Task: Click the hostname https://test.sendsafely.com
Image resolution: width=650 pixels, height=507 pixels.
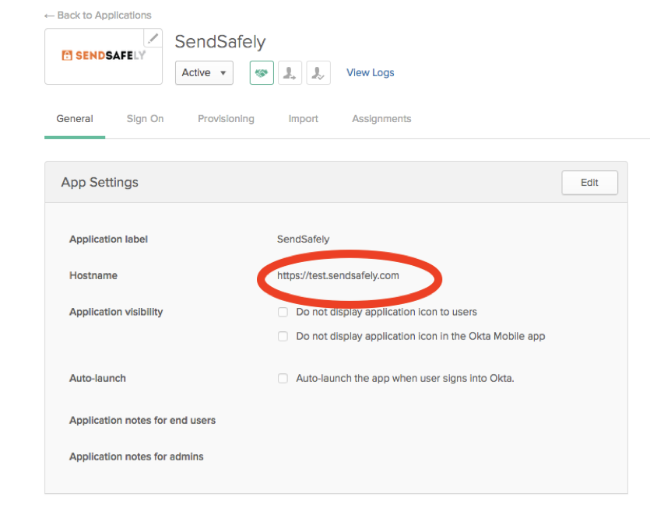Action: (x=338, y=275)
